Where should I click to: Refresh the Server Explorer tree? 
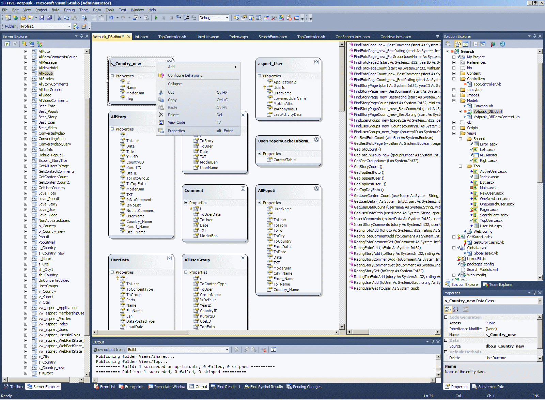[x=7, y=44]
